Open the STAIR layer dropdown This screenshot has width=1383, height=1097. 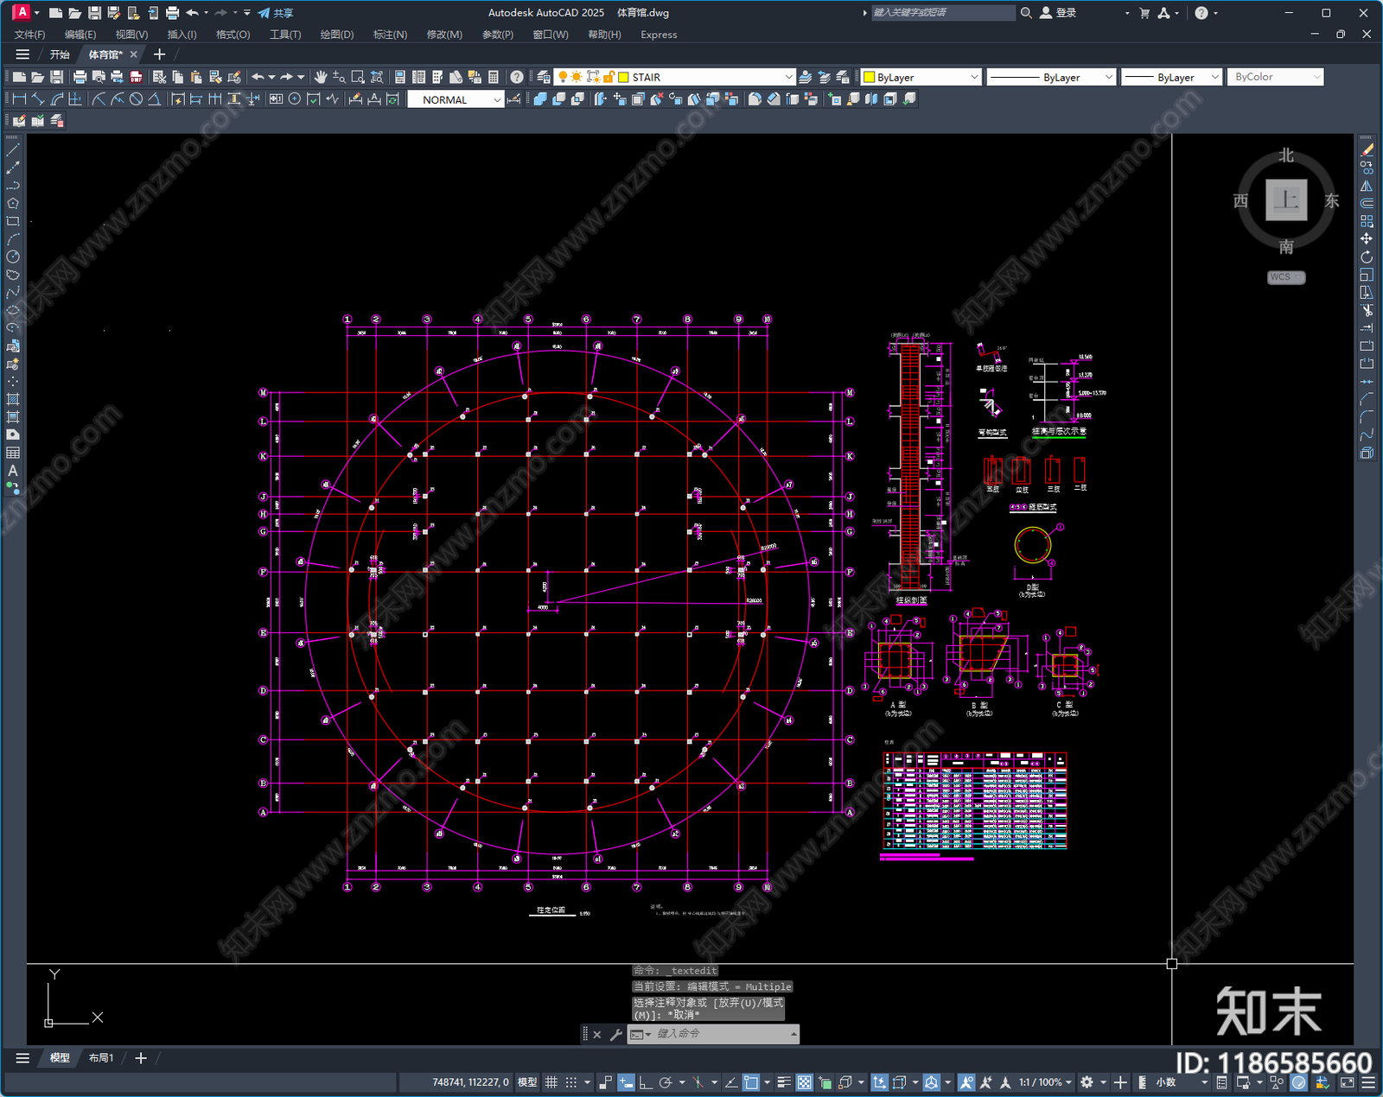(x=788, y=77)
